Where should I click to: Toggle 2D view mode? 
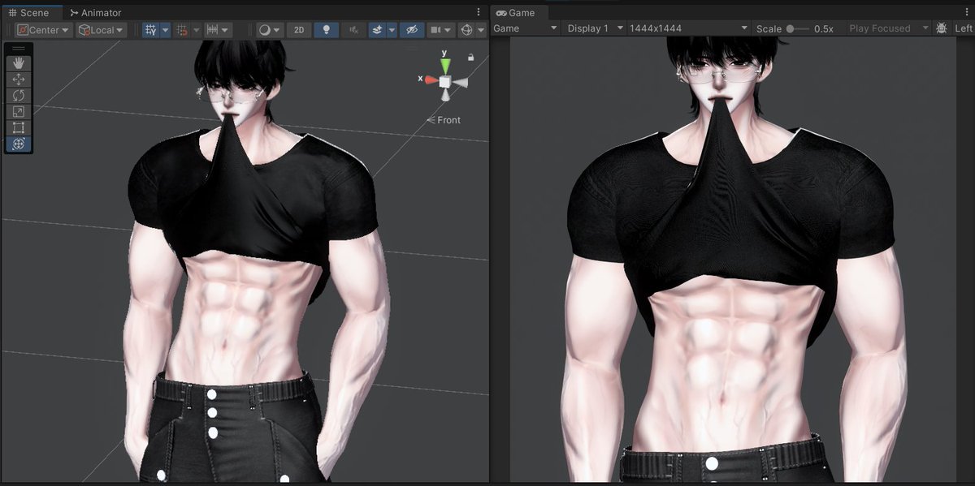[x=299, y=30]
